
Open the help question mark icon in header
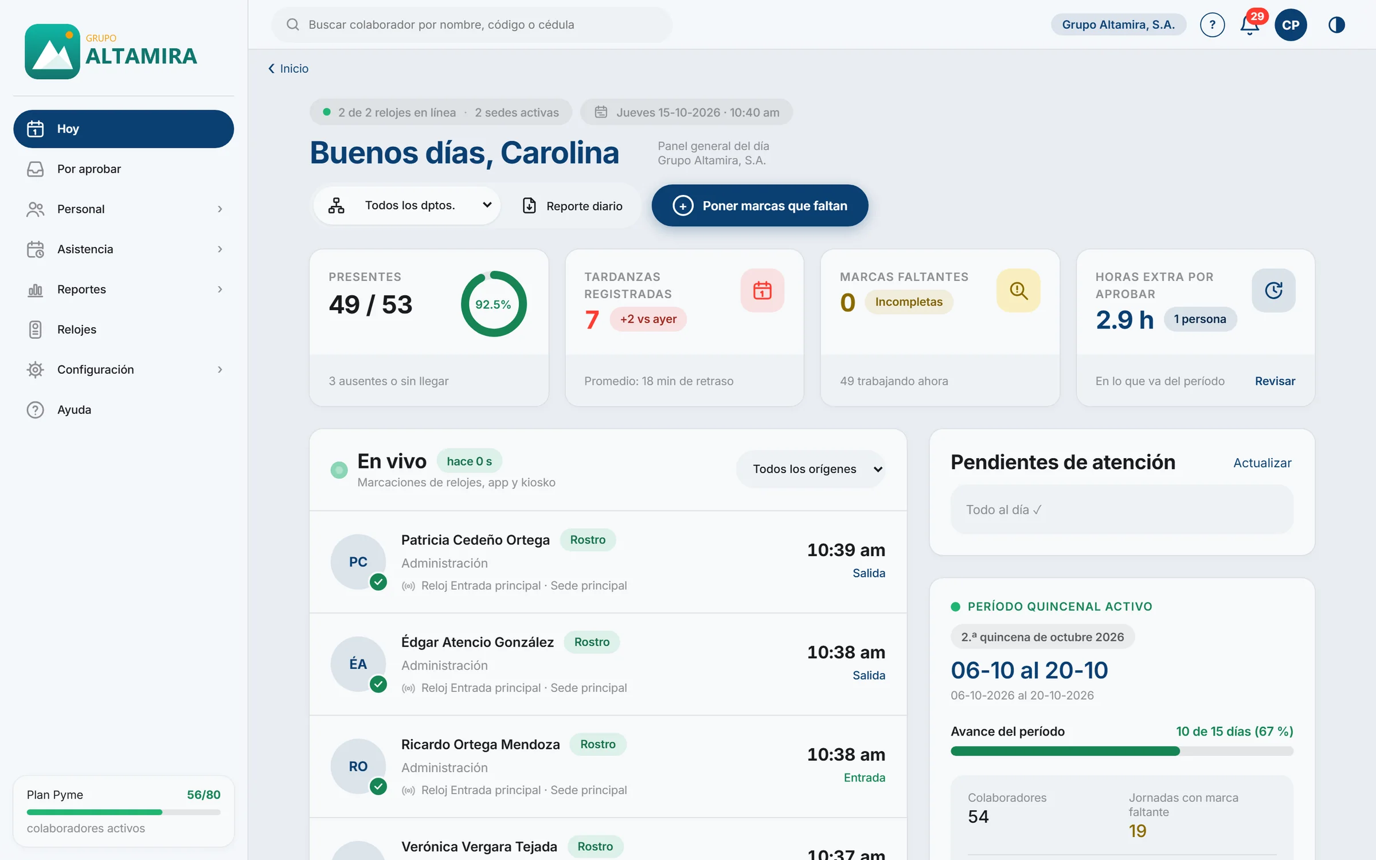tap(1212, 25)
